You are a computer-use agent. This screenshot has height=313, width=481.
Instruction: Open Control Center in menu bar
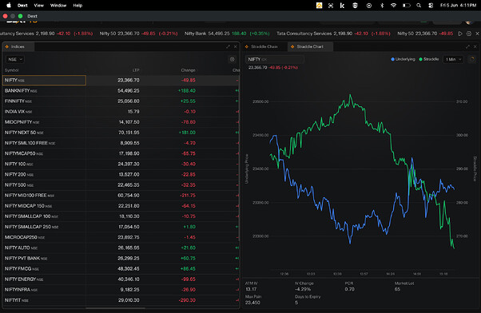[431, 6]
